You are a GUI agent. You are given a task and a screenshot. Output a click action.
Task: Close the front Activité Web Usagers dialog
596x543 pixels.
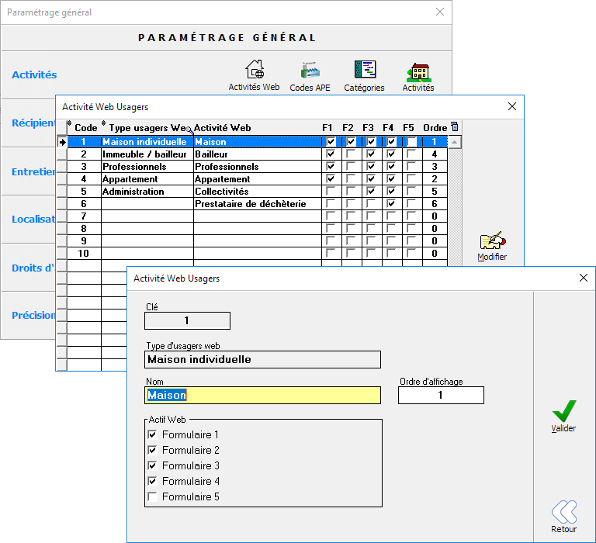pyautogui.click(x=584, y=278)
